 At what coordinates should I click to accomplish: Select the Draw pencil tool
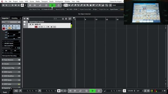point(72,5)
